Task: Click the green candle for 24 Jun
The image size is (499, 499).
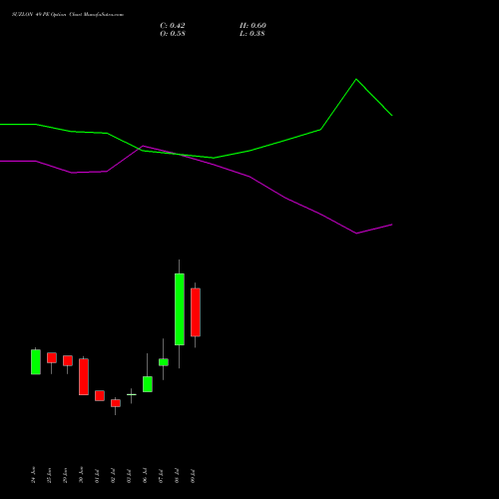Action: pyautogui.click(x=36, y=361)
